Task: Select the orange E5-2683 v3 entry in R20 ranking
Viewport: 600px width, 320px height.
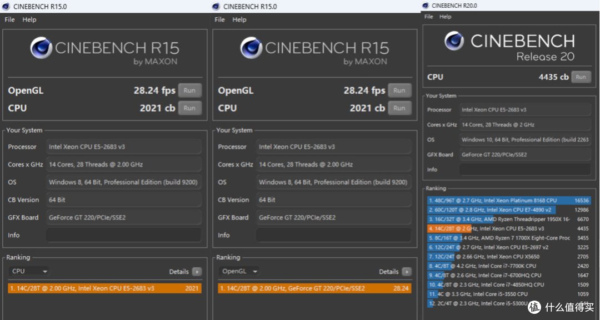Action: coord(508,228)
